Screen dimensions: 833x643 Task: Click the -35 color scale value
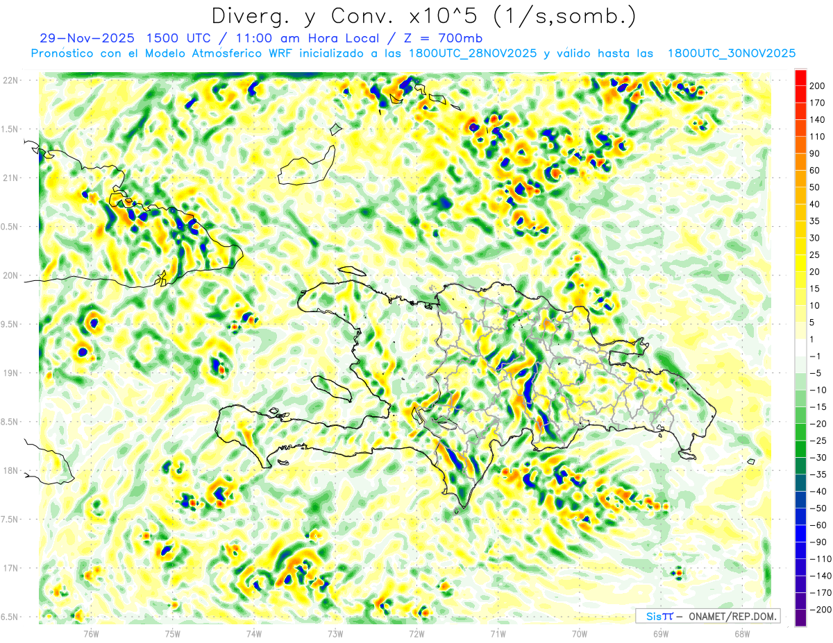point(818,475)
